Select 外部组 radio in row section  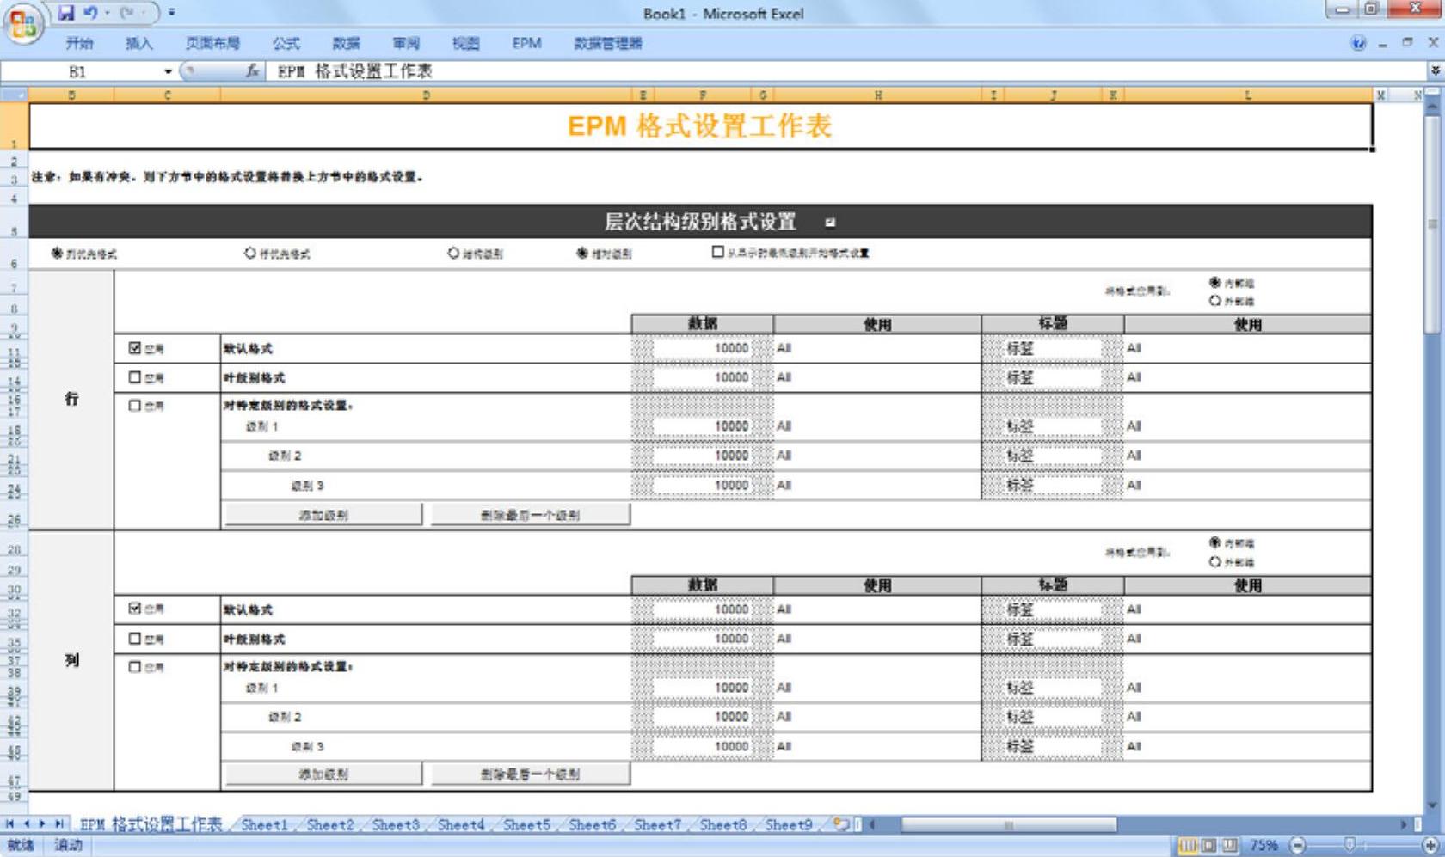[1215, 300]
